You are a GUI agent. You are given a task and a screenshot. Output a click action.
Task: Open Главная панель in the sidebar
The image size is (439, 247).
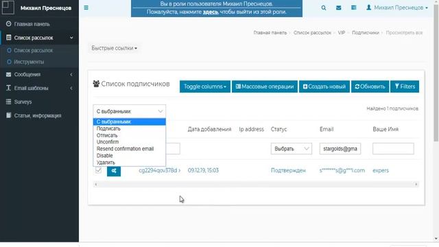(x=32, y=24)
